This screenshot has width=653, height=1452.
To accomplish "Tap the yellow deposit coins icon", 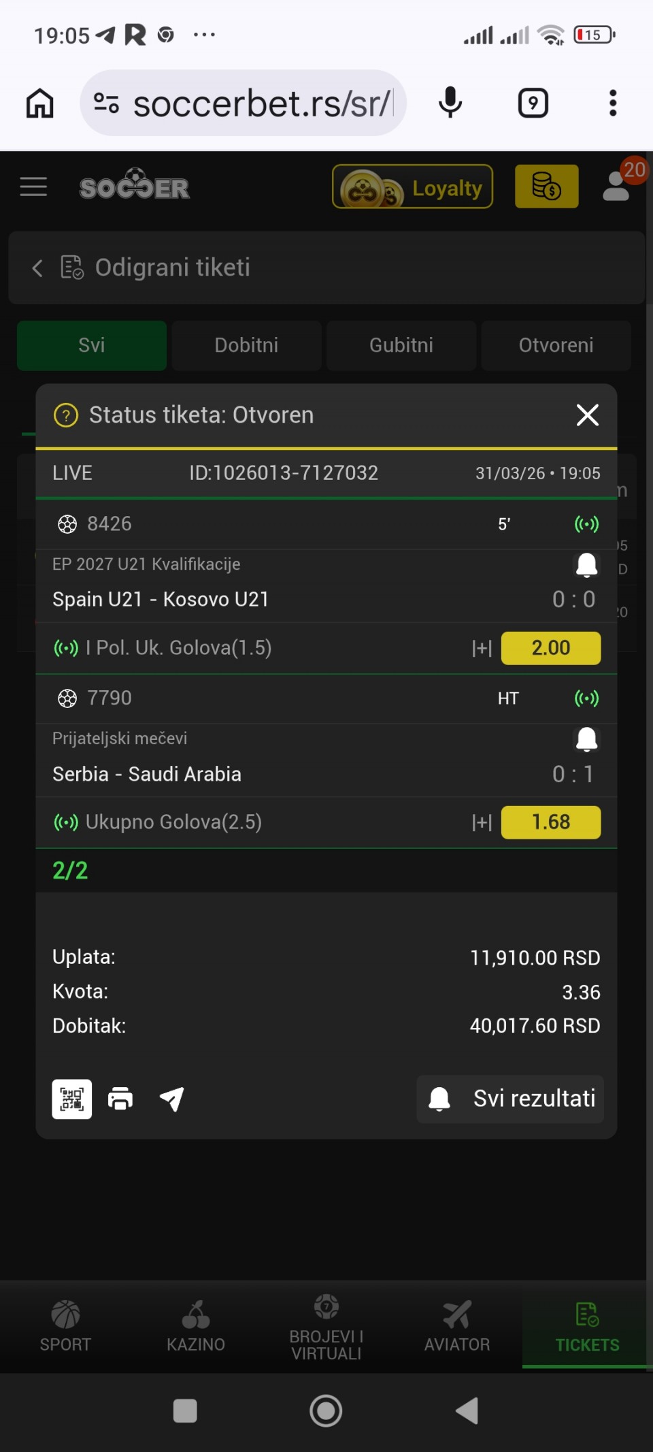I will (546, 187).
